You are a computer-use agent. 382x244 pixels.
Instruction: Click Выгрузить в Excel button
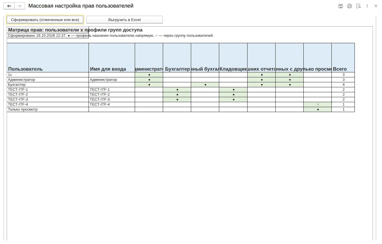pyautogui.click(x=125, y=20)
